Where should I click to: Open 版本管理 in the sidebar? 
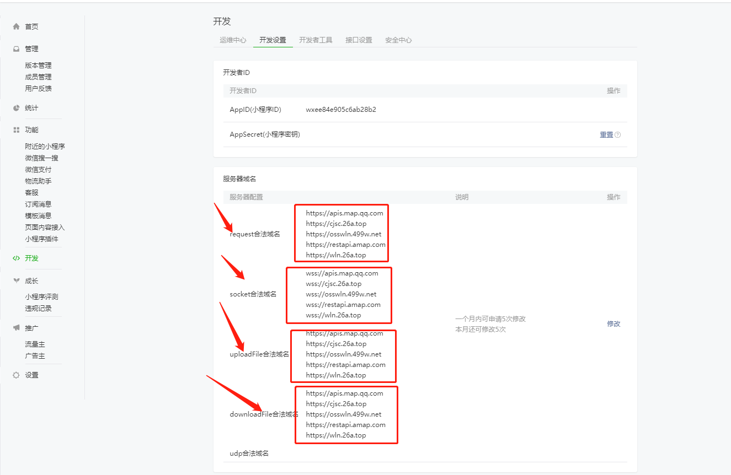(38, 66)
